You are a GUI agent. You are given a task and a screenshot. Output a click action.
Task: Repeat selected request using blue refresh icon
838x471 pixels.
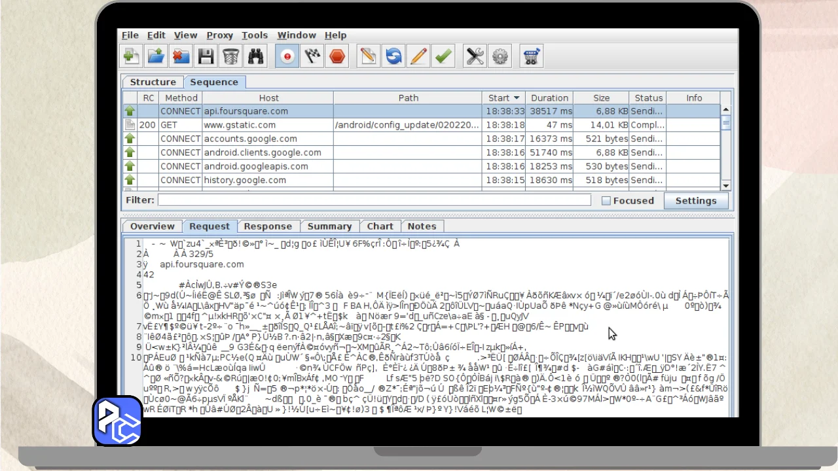(x=393, y=57)
